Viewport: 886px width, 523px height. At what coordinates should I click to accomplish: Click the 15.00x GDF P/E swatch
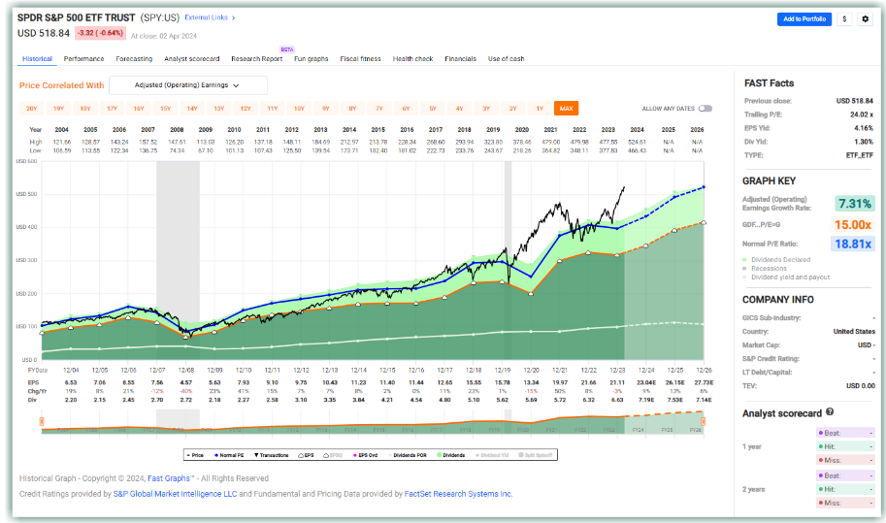click(x=854, y=225)
